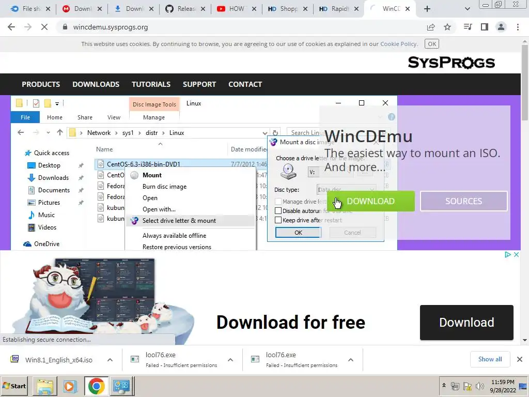Image resolution: width=529 pixels, height=397 pixels.
Task: Open Chrome from the taskbar
Action: 96,386
